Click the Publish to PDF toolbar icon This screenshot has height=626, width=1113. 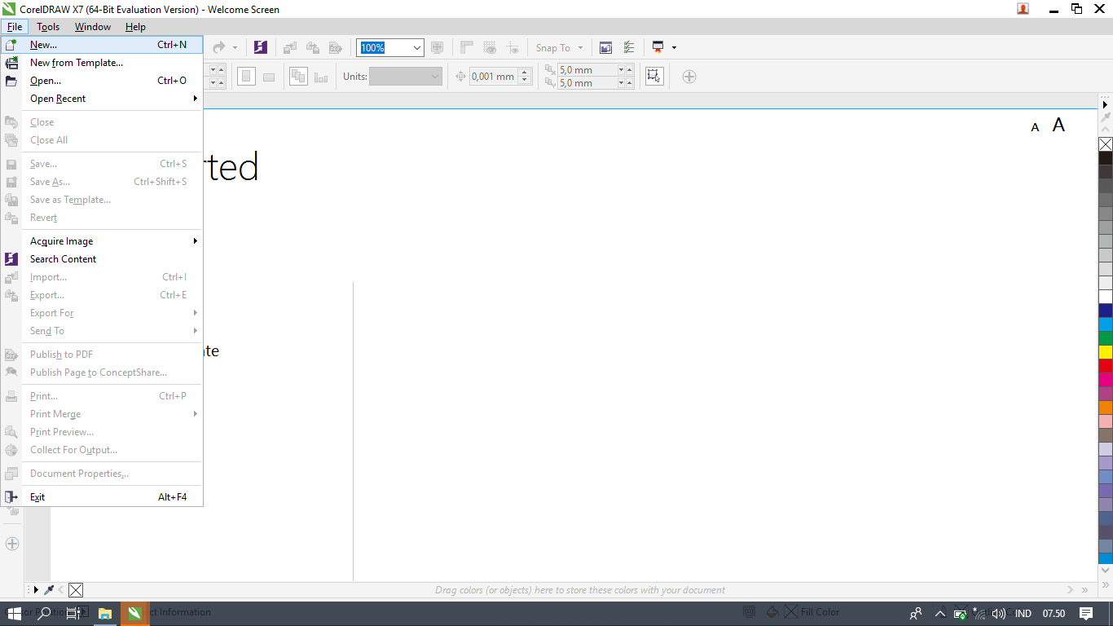(x=335, y=47)
